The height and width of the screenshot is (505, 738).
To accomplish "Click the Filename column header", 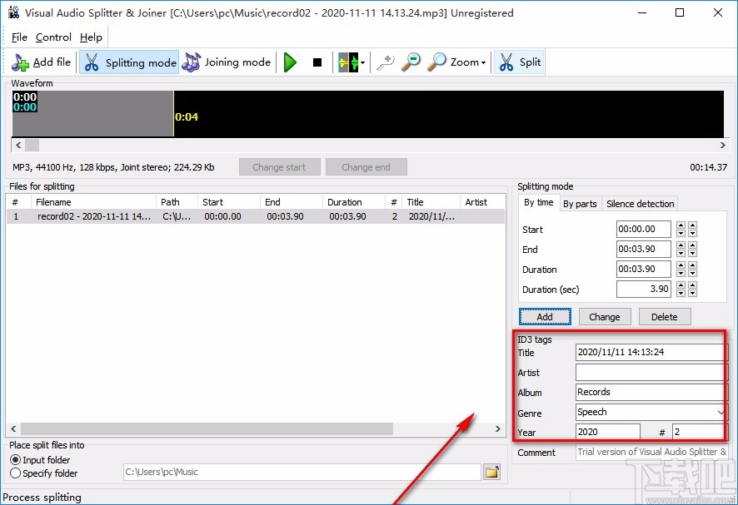I will click(93, 202).
